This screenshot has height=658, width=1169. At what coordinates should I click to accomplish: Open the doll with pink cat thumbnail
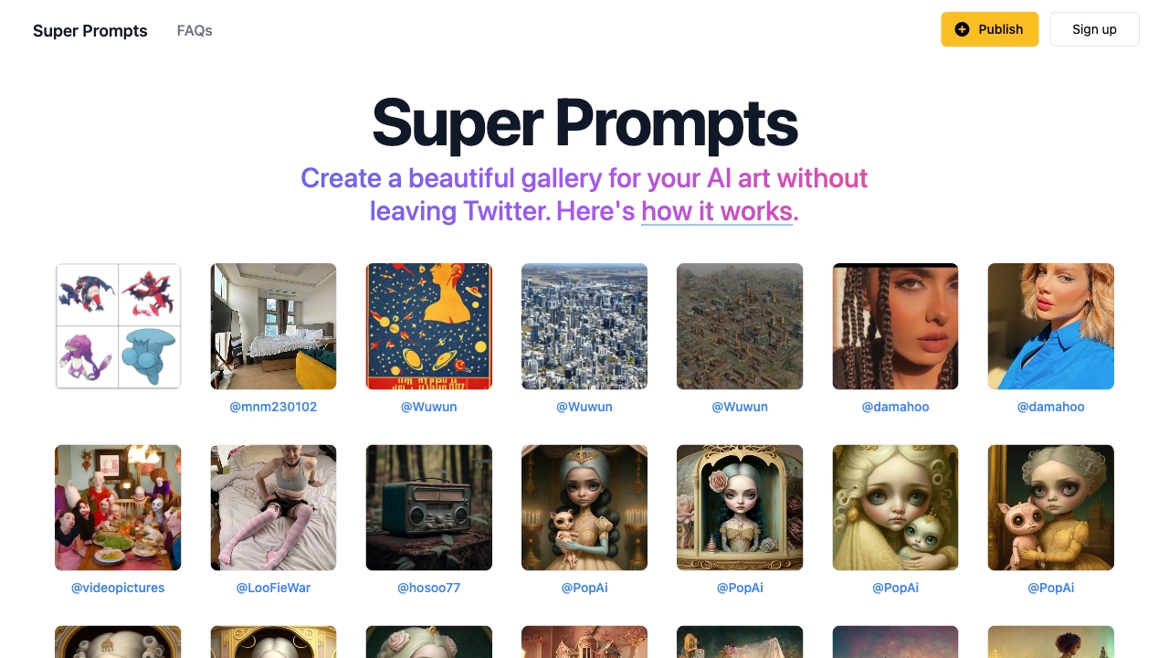[x=1050, y=507]
